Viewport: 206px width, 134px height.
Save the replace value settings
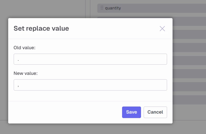click(x=131, y=112)
